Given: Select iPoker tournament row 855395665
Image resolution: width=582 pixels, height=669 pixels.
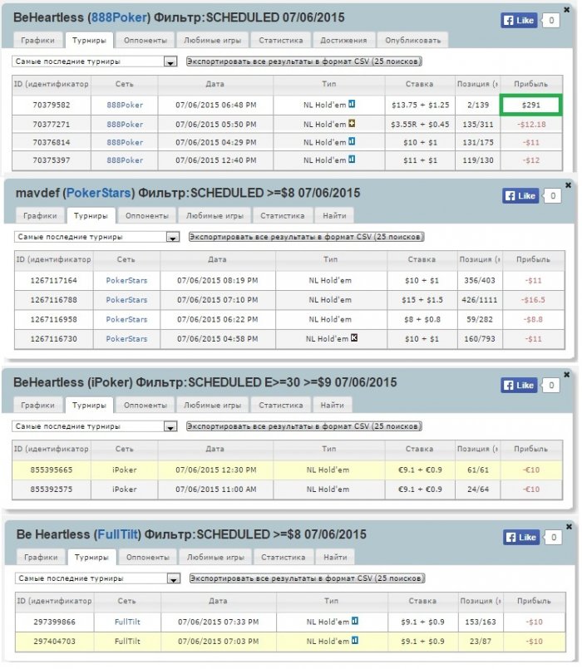Looking at the screenshot, I should coord(287,470).
